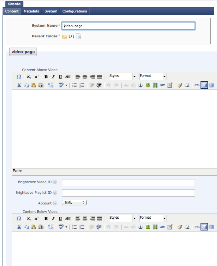Click the cut scissors icon in upper editor
Screen dimensions: 217x266
point(19,85)
